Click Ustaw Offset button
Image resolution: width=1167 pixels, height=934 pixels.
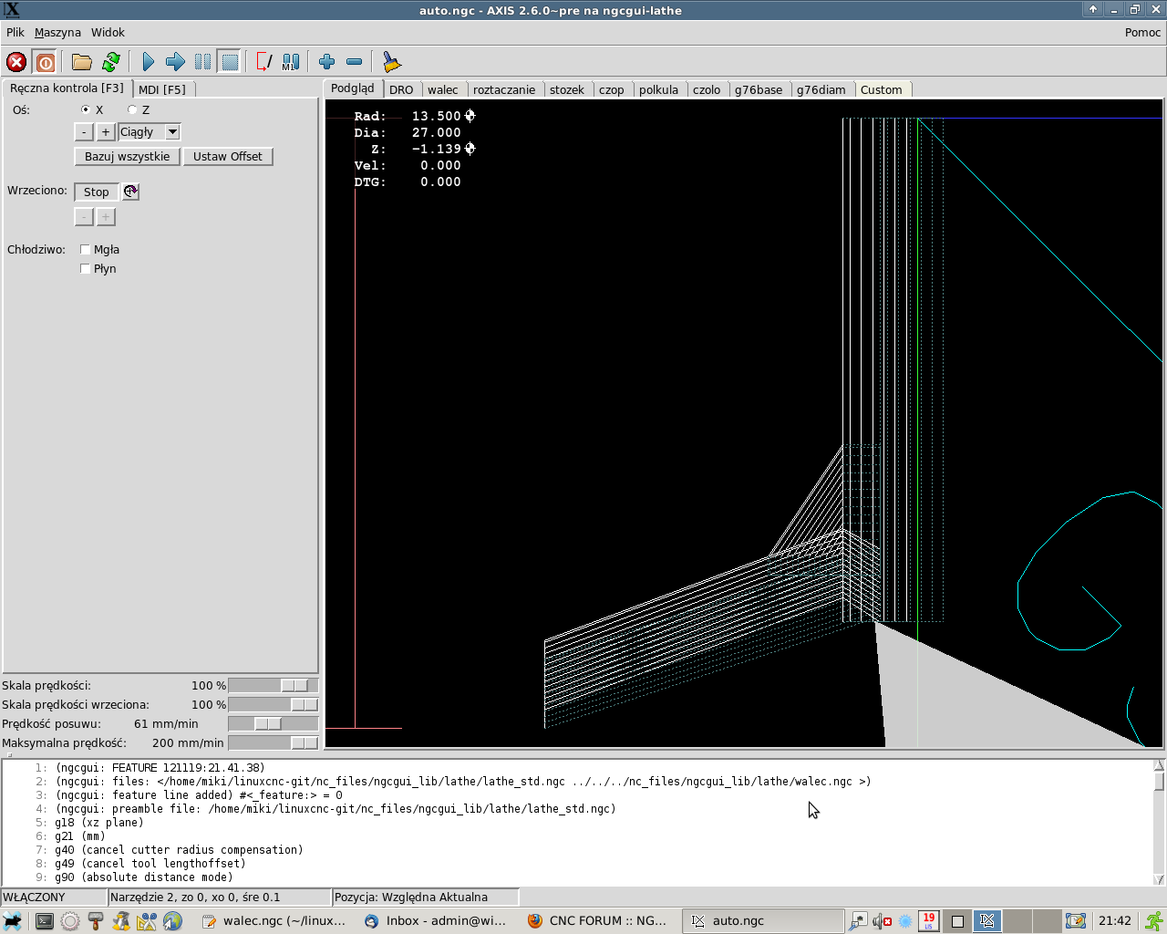coord(228,157)
